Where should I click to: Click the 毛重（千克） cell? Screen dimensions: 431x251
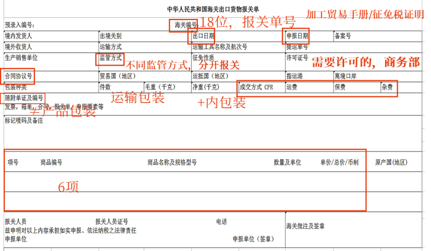click(x=168, y=87)
